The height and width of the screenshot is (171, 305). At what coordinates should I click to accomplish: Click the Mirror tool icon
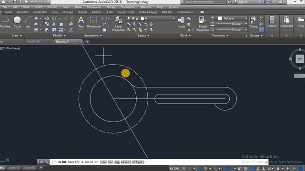point(54,24)
